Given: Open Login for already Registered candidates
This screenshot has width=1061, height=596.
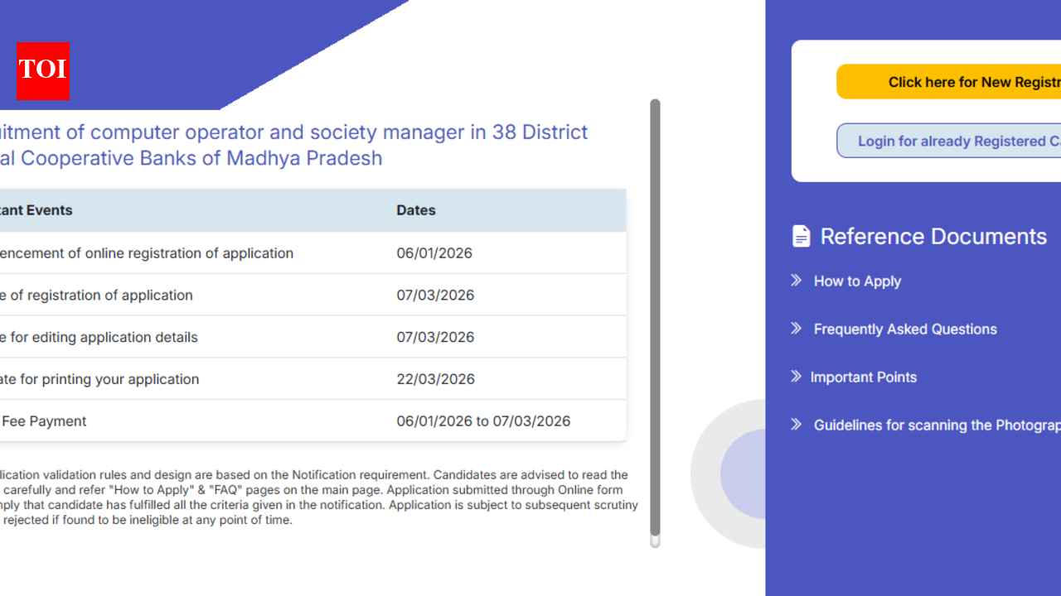Looking at the screenshot, I should pos(953,141).
